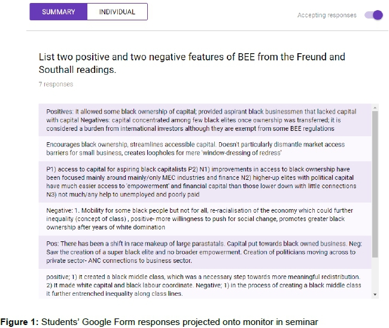This screenshot has height=328, width=389.
Task: Click 'Southall readings.' in the question heading
Action: coord(77,70)
